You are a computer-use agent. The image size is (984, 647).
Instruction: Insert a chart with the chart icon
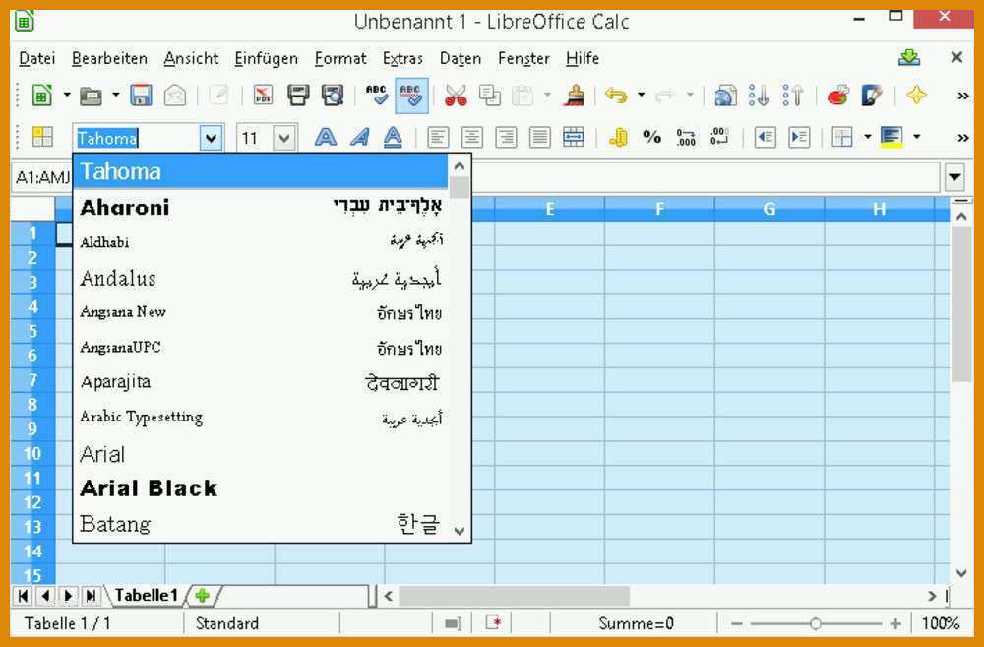[x=837, y=96]
